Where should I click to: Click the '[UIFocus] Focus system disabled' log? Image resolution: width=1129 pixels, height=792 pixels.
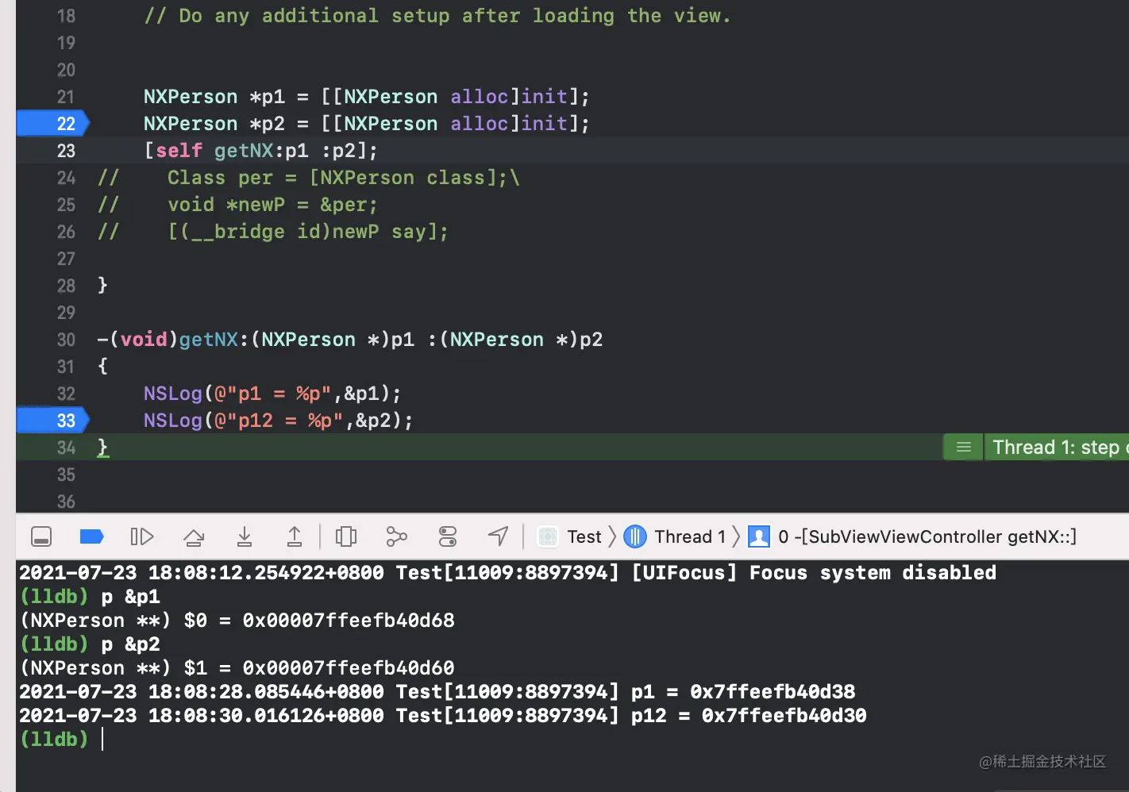[x=814, y=573]
